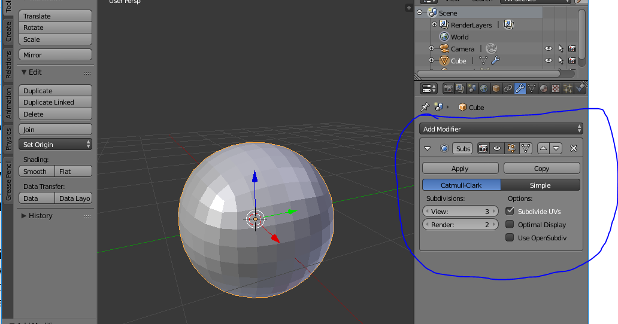
Task: Uncheck the Subdivide UVs checkbox
Action: (x=510, y=211)
